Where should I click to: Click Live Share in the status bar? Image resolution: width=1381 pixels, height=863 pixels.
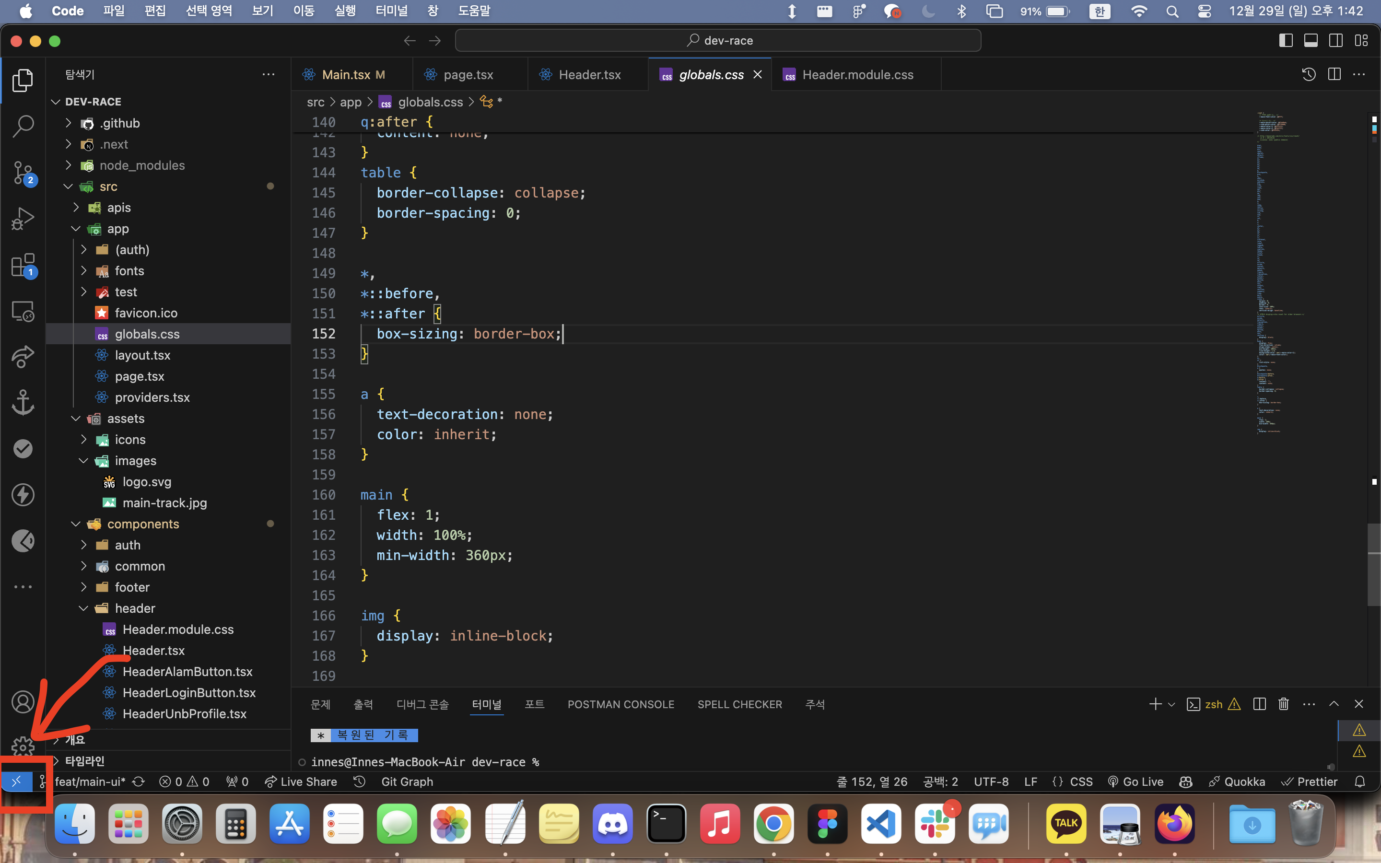[301, 781]
